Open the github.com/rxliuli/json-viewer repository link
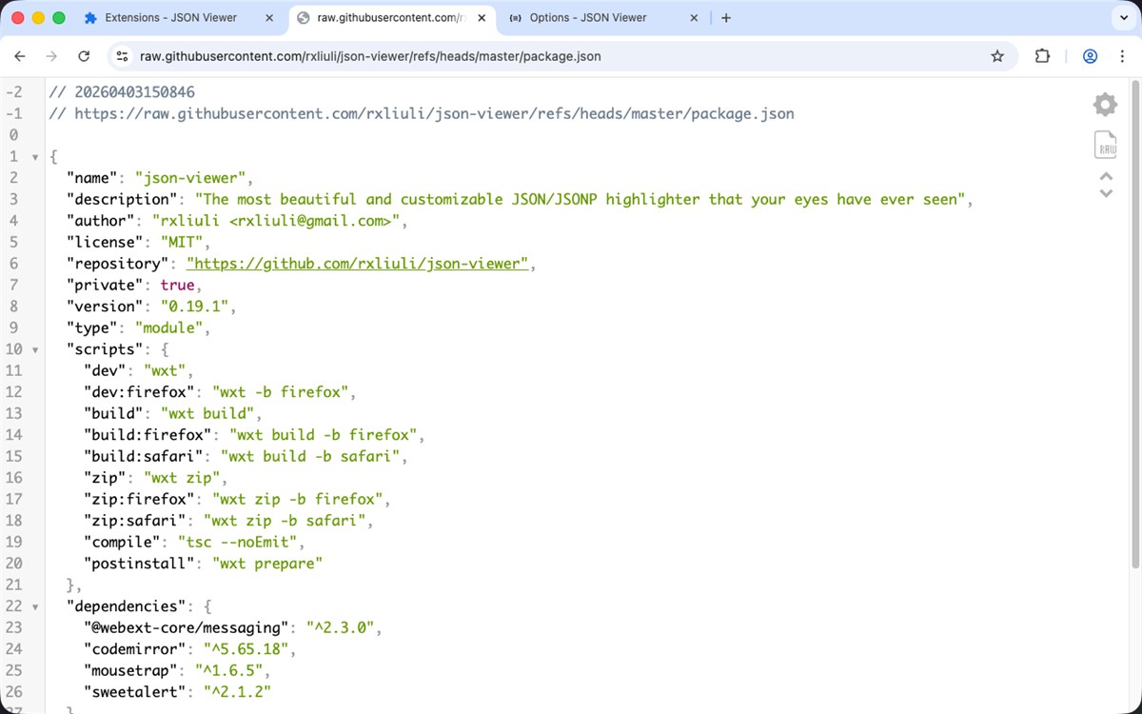Image resolution: width=1142 pixels, height=714 pixels. 357,264
